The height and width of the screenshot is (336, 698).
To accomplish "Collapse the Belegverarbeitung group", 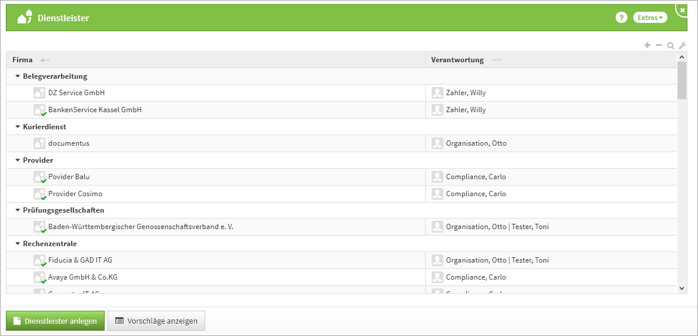I will 18,76.
